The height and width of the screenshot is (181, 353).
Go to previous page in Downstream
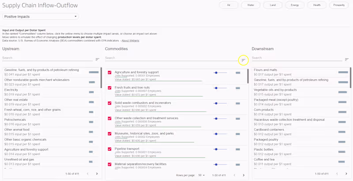pos(337,174)
